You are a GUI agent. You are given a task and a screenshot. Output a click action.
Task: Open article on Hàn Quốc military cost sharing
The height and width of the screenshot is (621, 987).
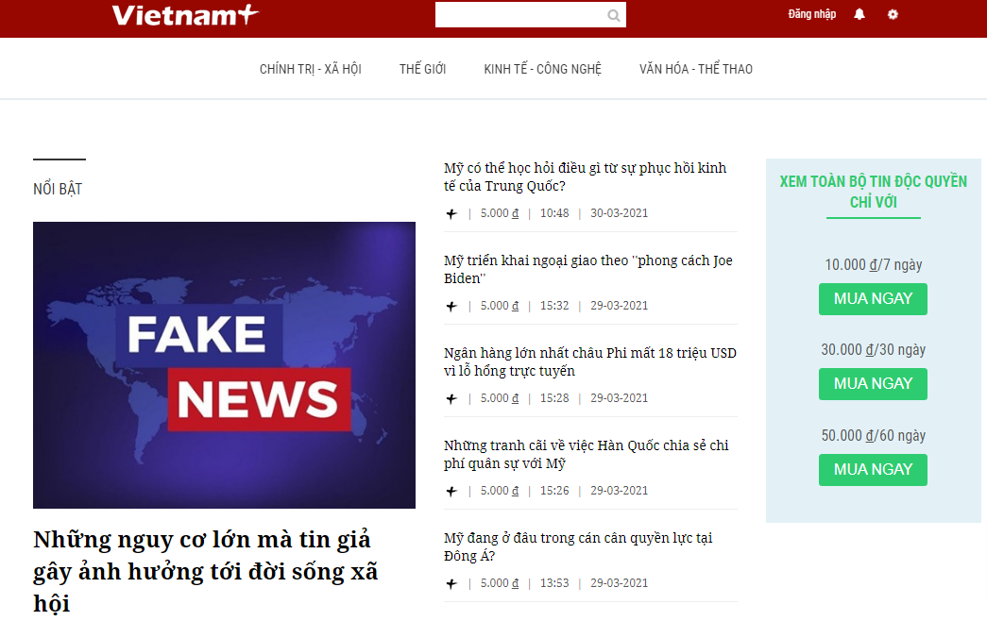pyautogui.click(x=586, y=454)
